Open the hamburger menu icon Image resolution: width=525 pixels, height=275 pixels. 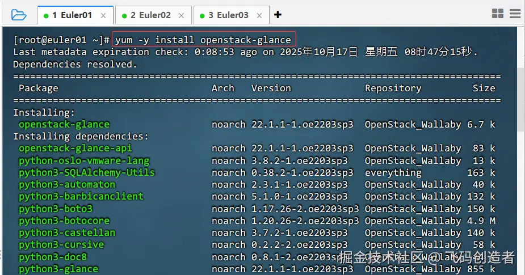tap(515, 14)
